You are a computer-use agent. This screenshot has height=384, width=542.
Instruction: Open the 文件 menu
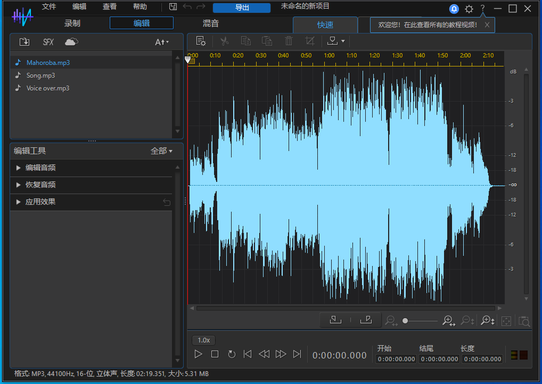tap(48, 7)
